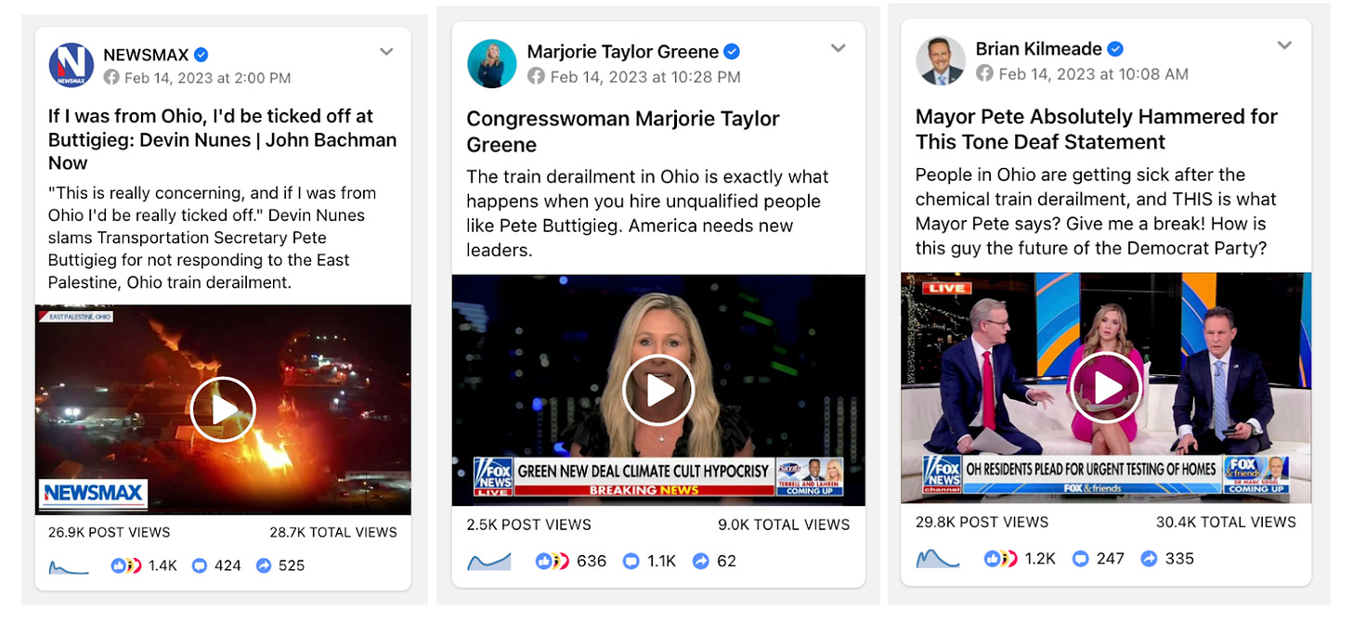This screenshot has width=1352, height=622.
Task: Click the share icon showing 525
Action: point(264,565)
